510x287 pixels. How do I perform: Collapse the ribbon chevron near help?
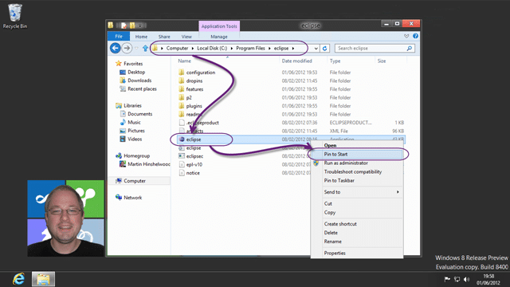click(406, 36)
